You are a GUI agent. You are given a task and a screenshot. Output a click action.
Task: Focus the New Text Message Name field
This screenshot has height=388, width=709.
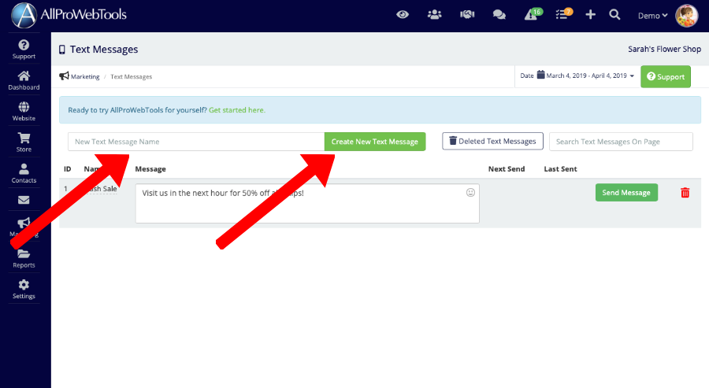point(196,142)
